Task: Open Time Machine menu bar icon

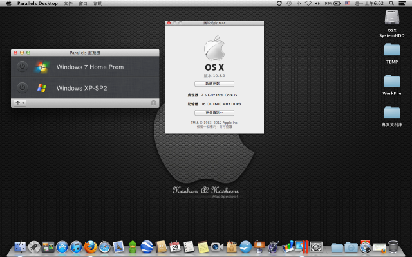Action: click(289, 3)
